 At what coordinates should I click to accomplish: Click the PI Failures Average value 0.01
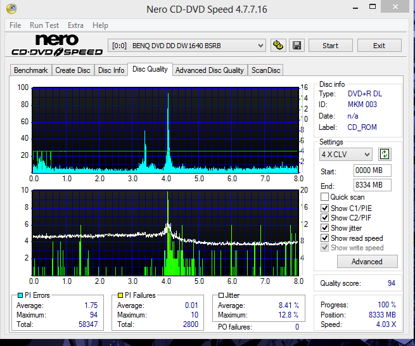coord(191,305)
